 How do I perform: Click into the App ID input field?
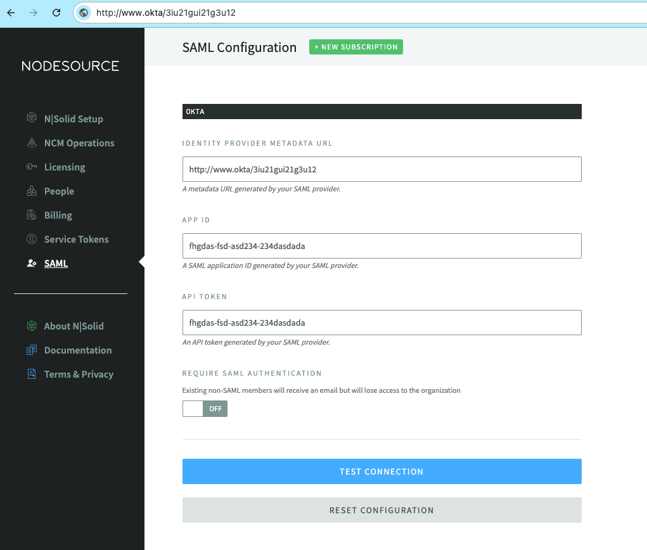[381, 246]
